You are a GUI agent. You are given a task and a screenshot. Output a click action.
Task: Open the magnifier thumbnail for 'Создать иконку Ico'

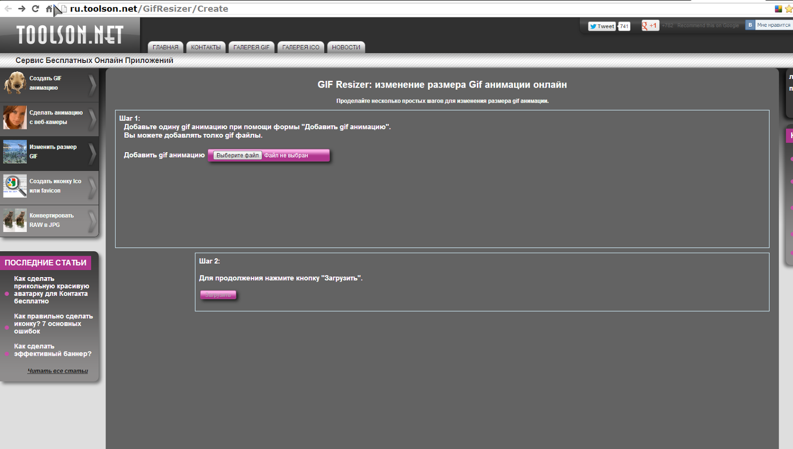[x=15, y=186]
